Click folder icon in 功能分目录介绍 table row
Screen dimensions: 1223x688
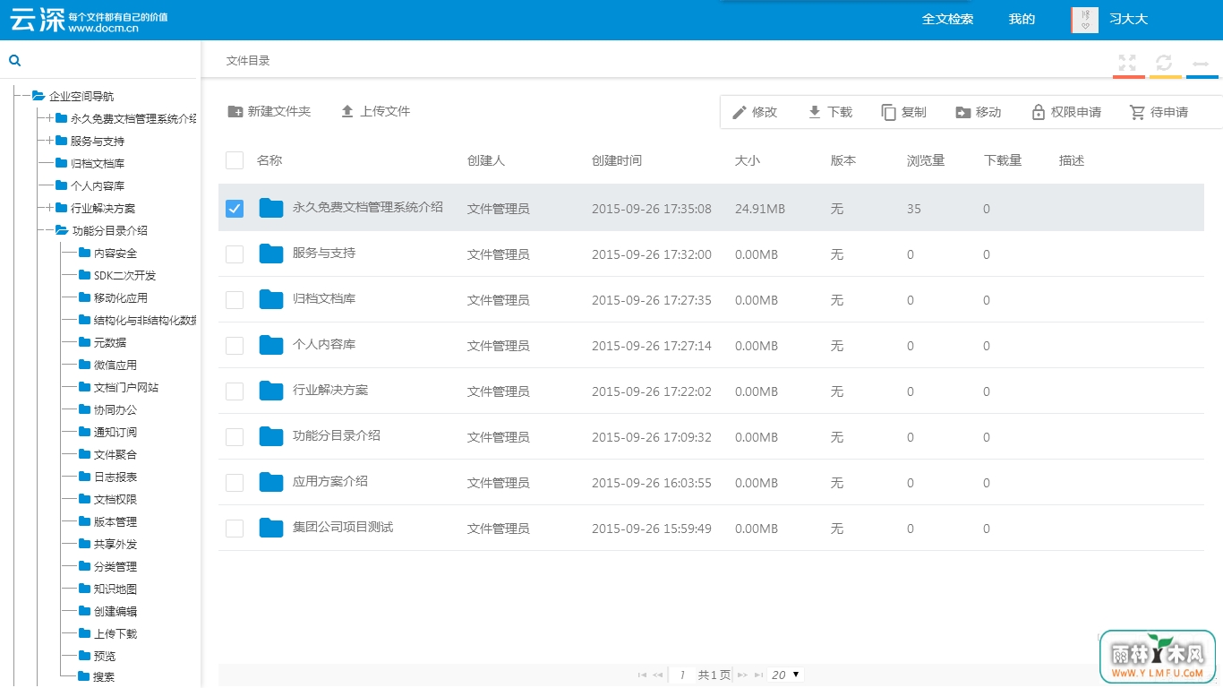click(271, 436)
